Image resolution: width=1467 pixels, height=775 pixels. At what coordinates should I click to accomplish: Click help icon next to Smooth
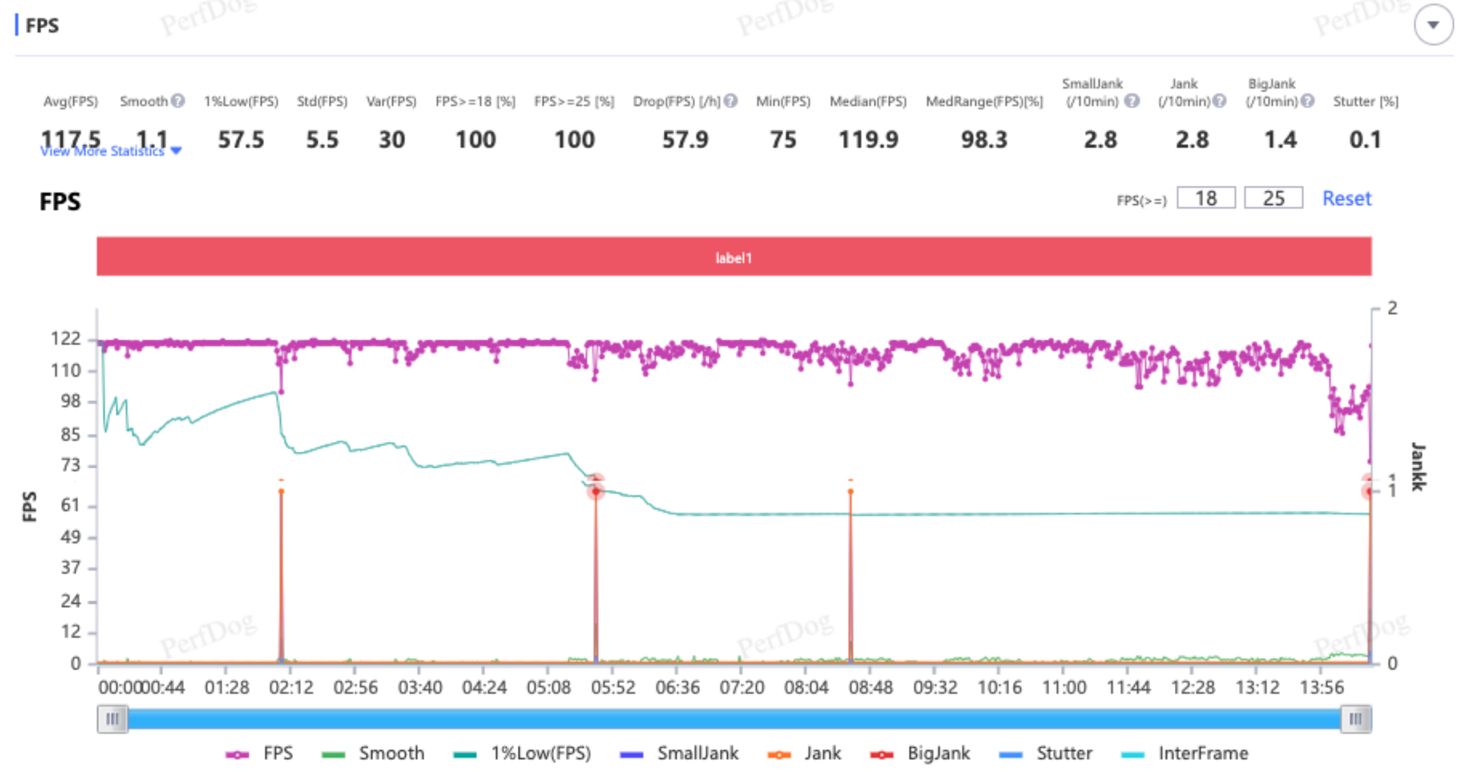(x=178, y=101)
